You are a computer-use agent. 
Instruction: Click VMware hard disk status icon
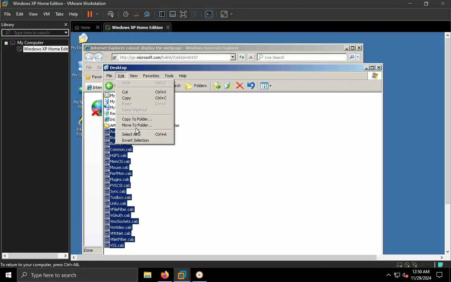(400, 265)
